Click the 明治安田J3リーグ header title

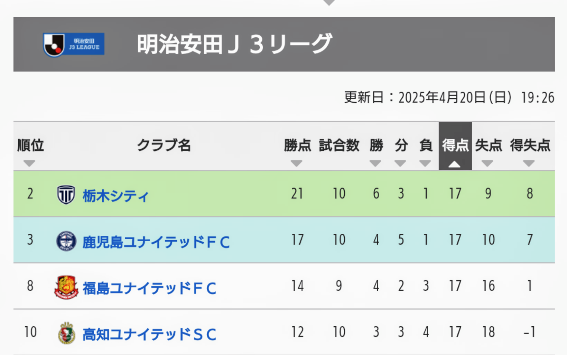[234, 44]
